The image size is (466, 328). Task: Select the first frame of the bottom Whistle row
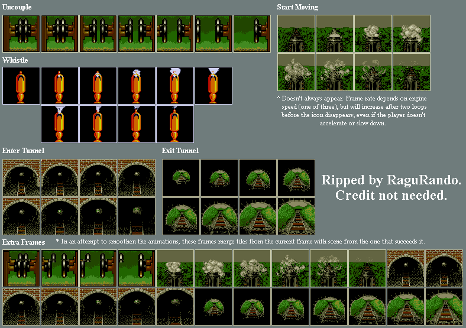pyautogui.click(x=60, y=124)
